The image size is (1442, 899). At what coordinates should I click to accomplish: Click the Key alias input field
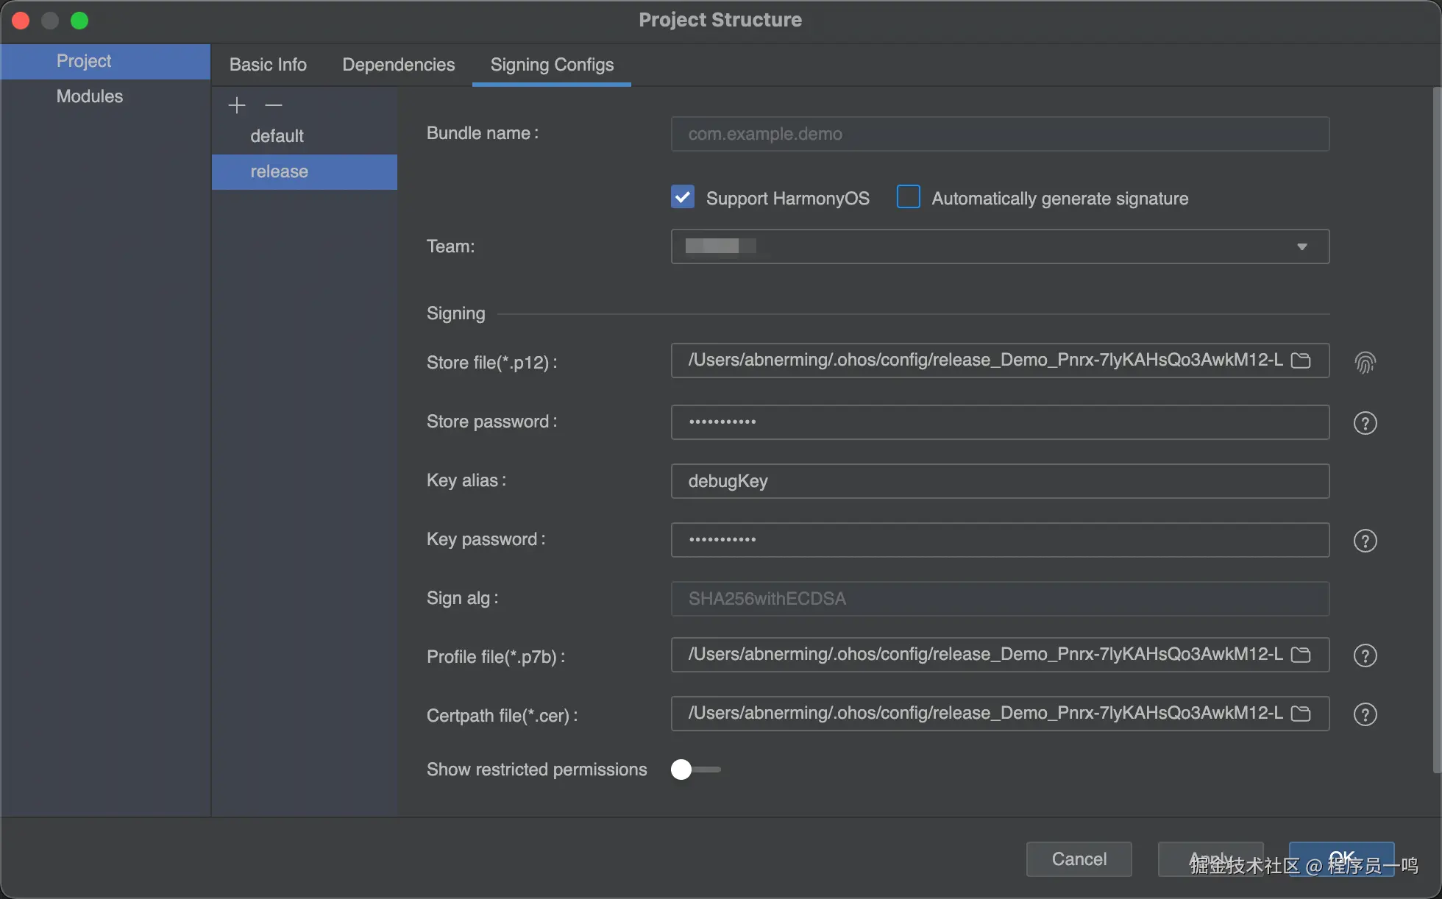click(999, 481)
